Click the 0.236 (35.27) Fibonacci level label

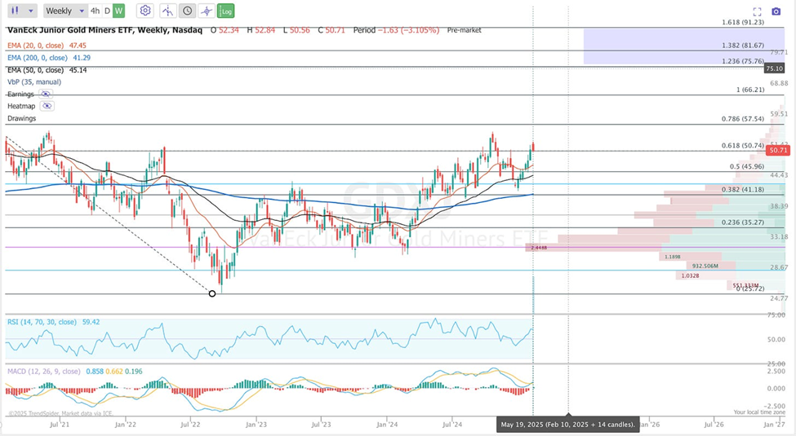[743, 222]
